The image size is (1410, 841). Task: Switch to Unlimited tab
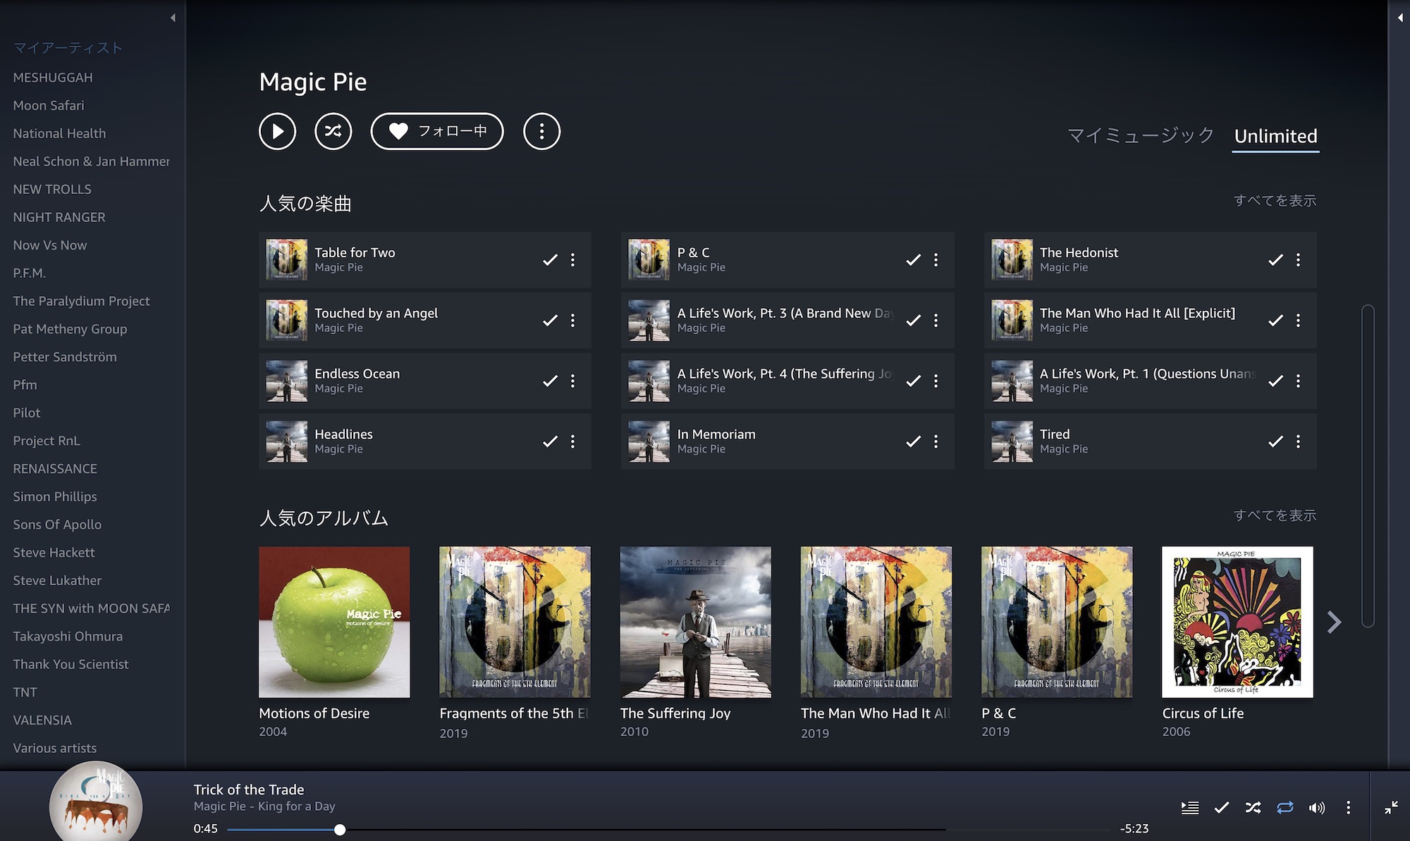click(1275, 136)
